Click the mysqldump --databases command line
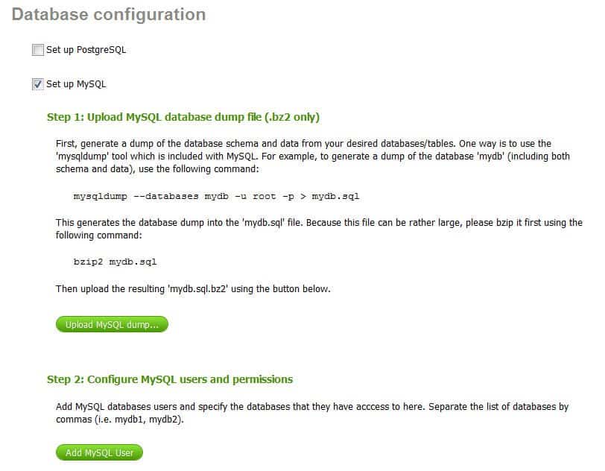This screenshot has width=605, height=471. (216, 196)
